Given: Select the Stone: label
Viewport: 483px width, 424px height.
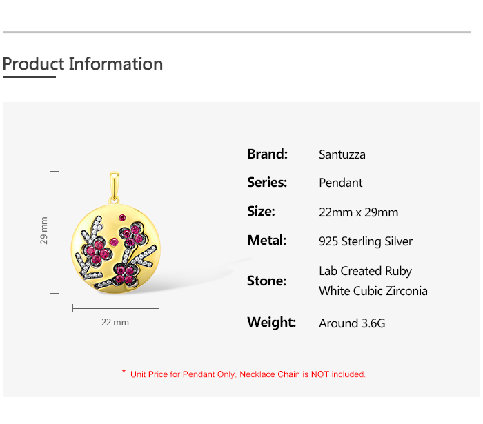Looking at the screenshot, I should click(x=266, y=281).
